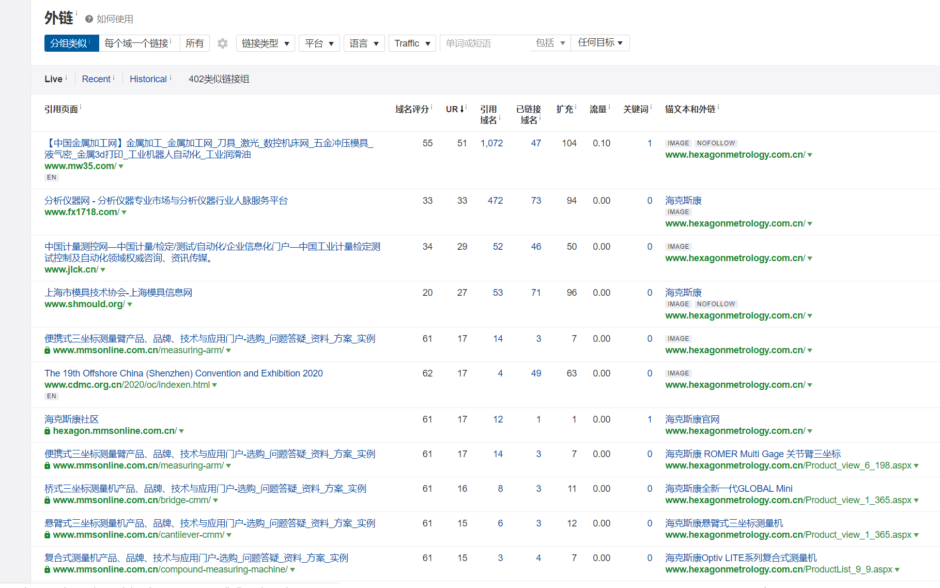940x588 pixels.
Task: Click the info icon beside 锚文本和外链 header
Action: pyautogui.click(x=718, y=107)
